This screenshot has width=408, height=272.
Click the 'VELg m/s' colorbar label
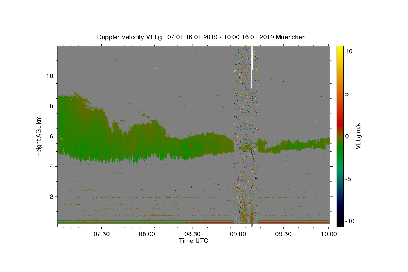(x=358, y=136)
